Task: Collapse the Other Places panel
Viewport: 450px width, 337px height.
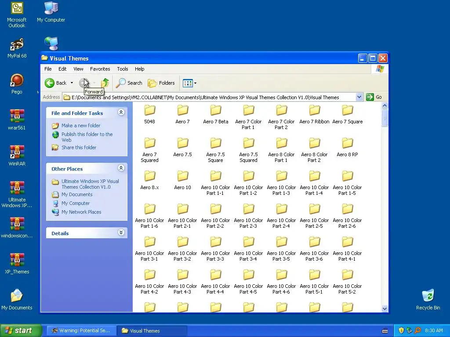Action: (x=121, y=168)
